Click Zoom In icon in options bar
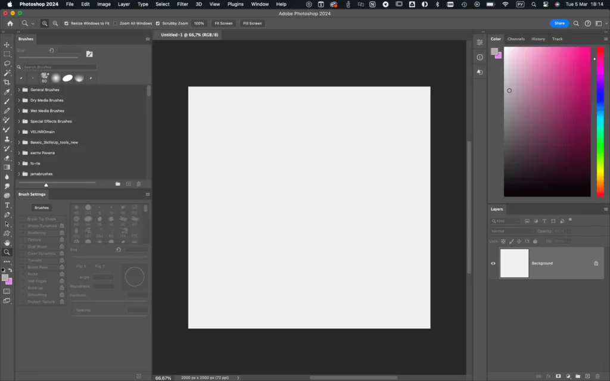The height and width of the screenshot is (381, 610). point(45,23)
